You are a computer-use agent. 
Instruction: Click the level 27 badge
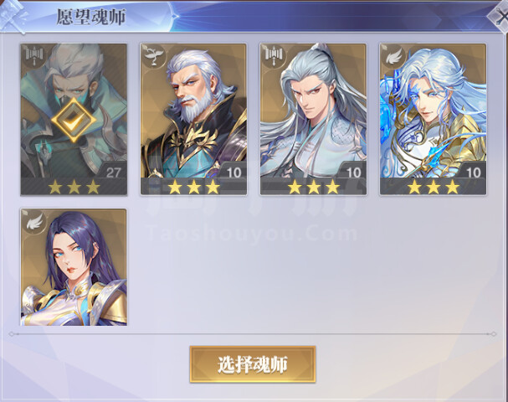(x=113, y=172)
